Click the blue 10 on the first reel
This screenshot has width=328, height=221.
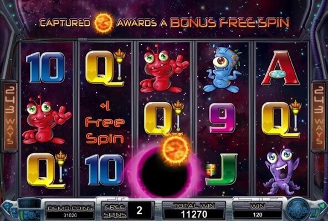(46, 67)
